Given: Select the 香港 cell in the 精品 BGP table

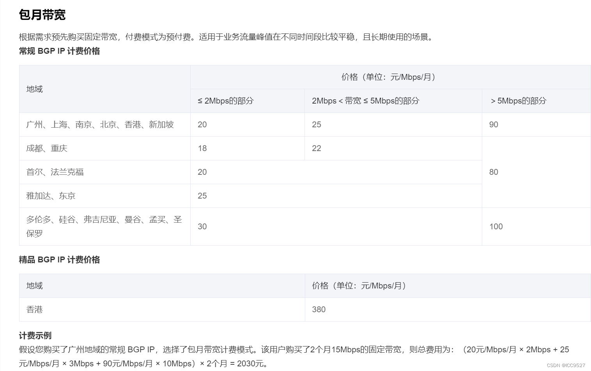Looking at the screenshot, I should click(162, 309).
